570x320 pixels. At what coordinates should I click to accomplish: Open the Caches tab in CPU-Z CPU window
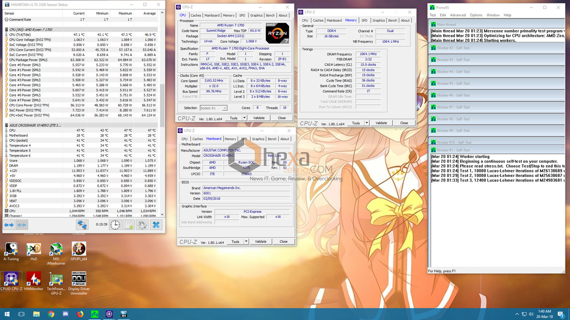(196, 15)
